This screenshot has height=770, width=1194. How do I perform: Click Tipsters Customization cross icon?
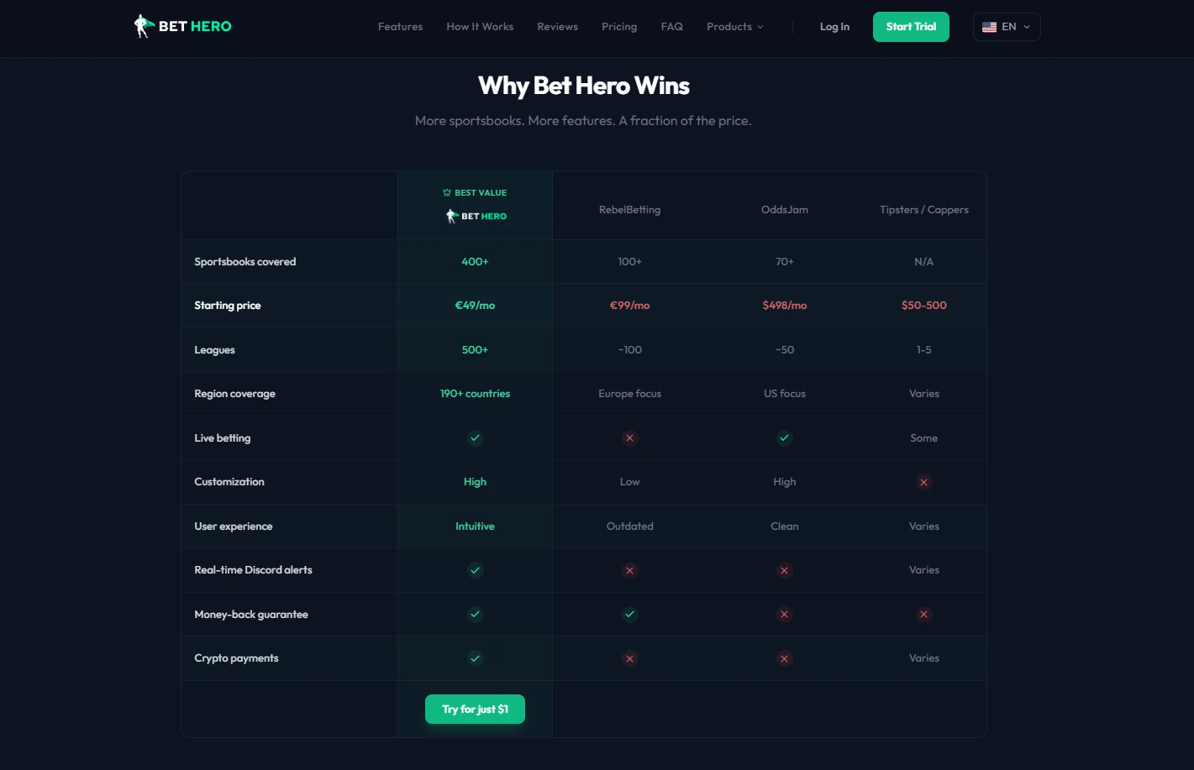pyautogui.click(x=923, y=482)
